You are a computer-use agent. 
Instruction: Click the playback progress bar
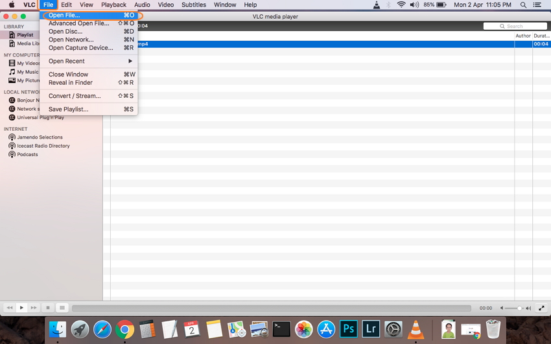pyautogui.click(x=271, y=308)
